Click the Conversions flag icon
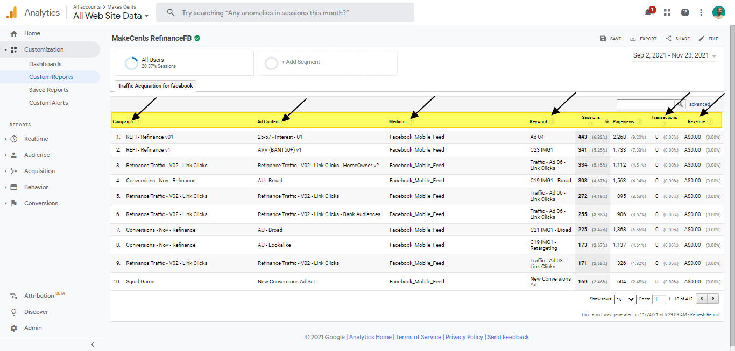 pyautogui.click(x=14, y=203)
